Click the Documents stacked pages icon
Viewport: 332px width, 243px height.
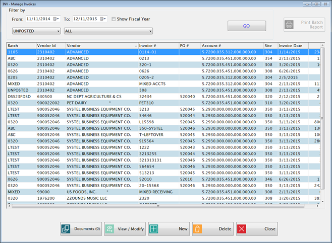67,229
